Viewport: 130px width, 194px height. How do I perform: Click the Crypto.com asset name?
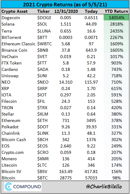point(13,152)
